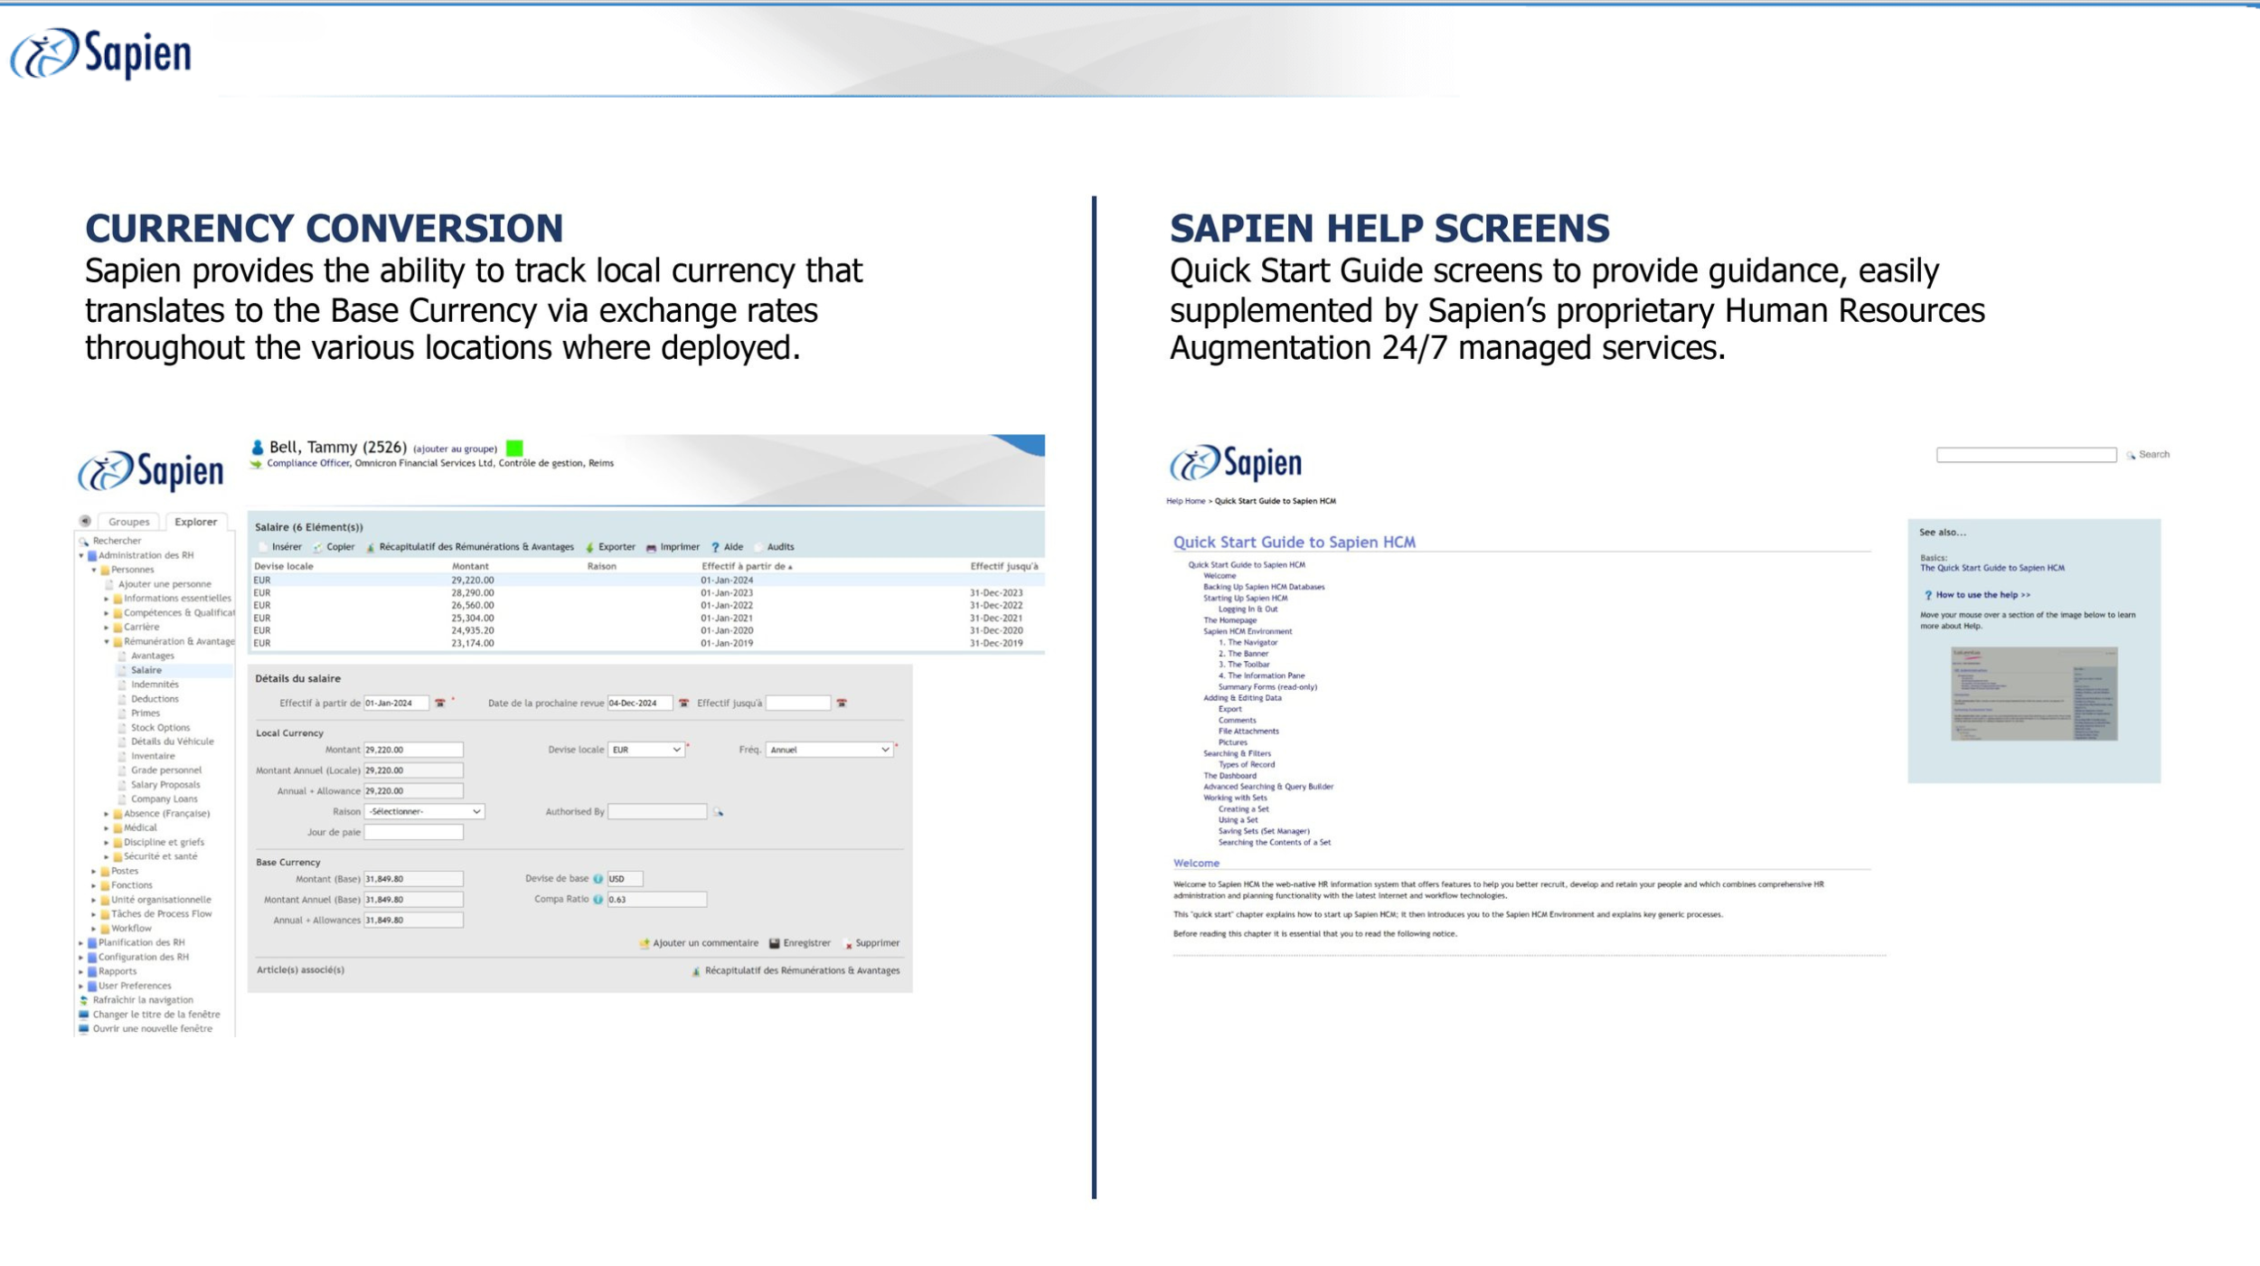
Task: Switch to the Explorer tab
Action: coord(195,522)
